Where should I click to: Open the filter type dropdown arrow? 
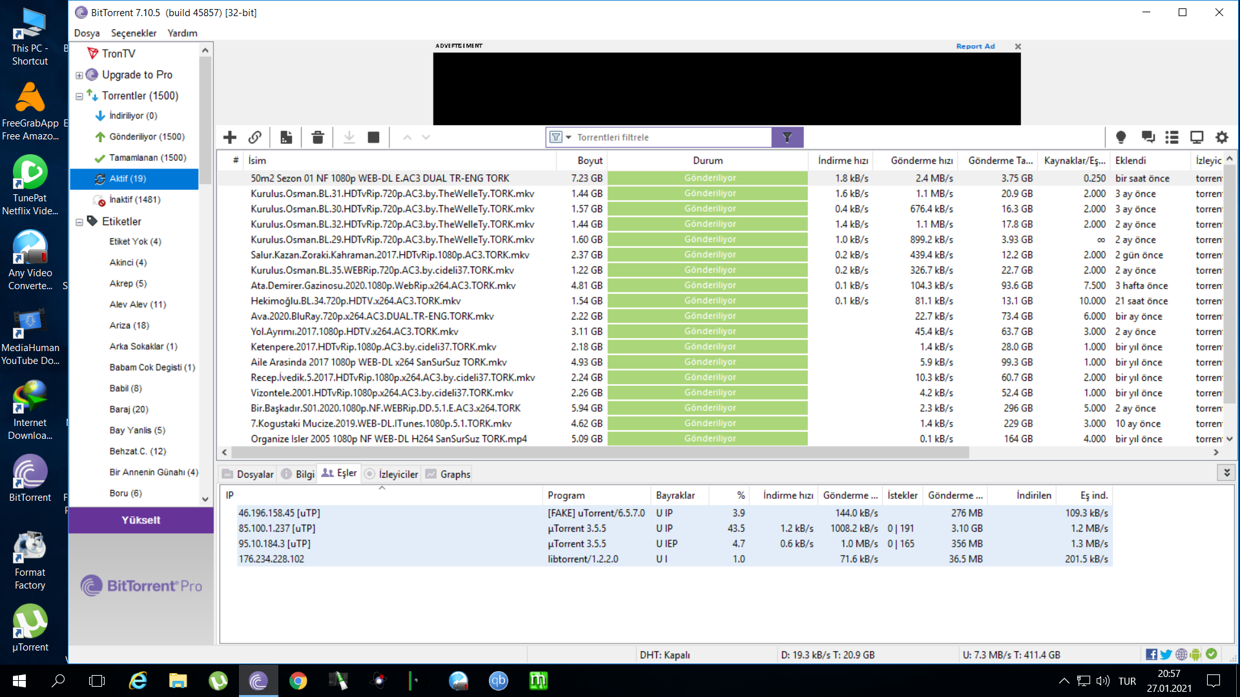(x=568, y=137)
